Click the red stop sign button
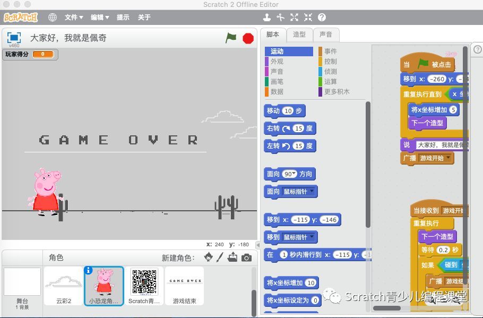This screenshot has height=318, width=483. [248, 38]
